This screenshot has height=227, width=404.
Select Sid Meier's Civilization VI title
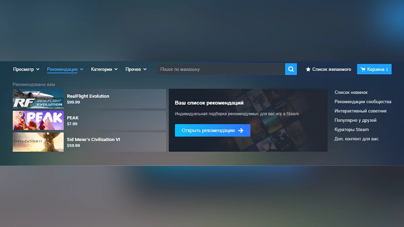(x=94, y=140)
